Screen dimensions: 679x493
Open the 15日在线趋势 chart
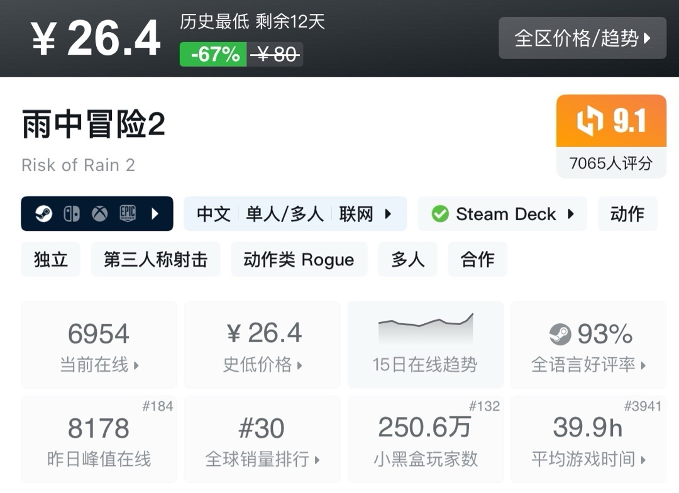point(425,345)
